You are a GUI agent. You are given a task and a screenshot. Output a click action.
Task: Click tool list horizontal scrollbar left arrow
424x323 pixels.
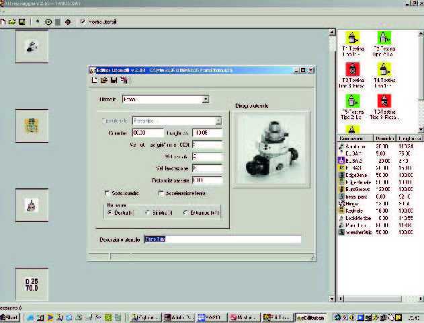tap(341, 299)
